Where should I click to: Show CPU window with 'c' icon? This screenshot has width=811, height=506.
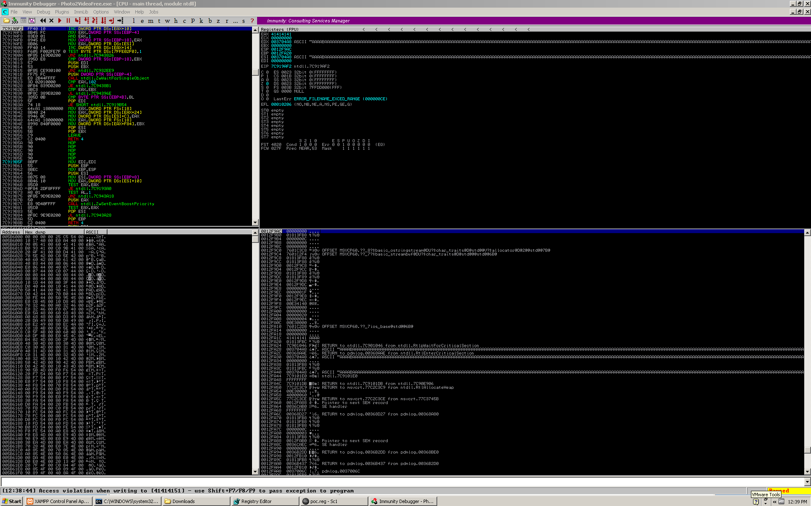184,21
